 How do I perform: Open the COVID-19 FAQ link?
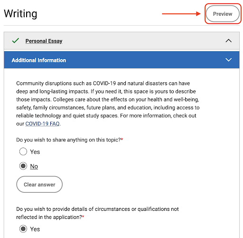coord(42,124)
